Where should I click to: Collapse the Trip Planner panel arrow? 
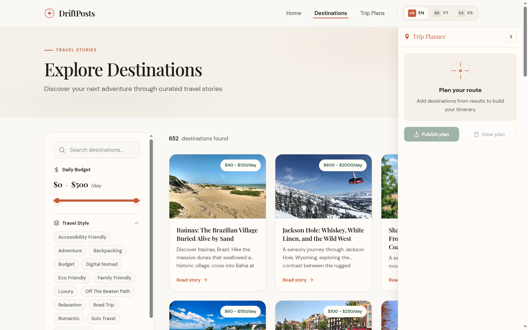[x=511, y=37]
